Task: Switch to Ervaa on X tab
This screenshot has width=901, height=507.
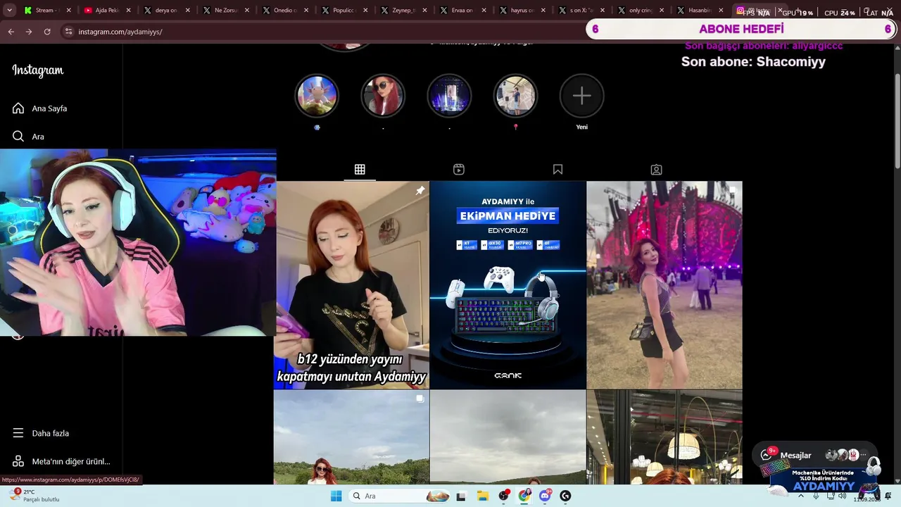Action: (462, 11)
